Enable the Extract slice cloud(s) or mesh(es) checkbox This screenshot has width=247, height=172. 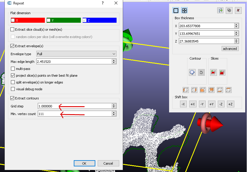click(x=12, y=30)
